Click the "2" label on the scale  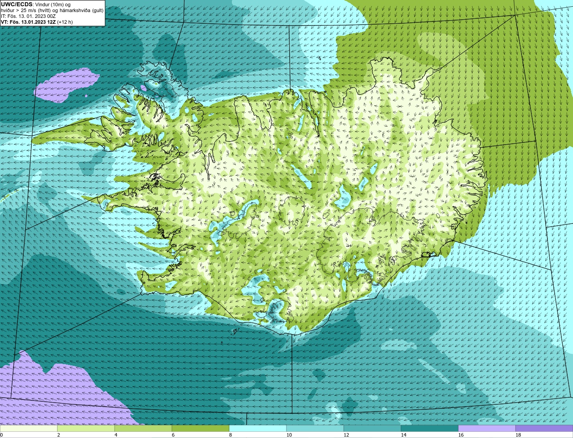tap(59, 435)
